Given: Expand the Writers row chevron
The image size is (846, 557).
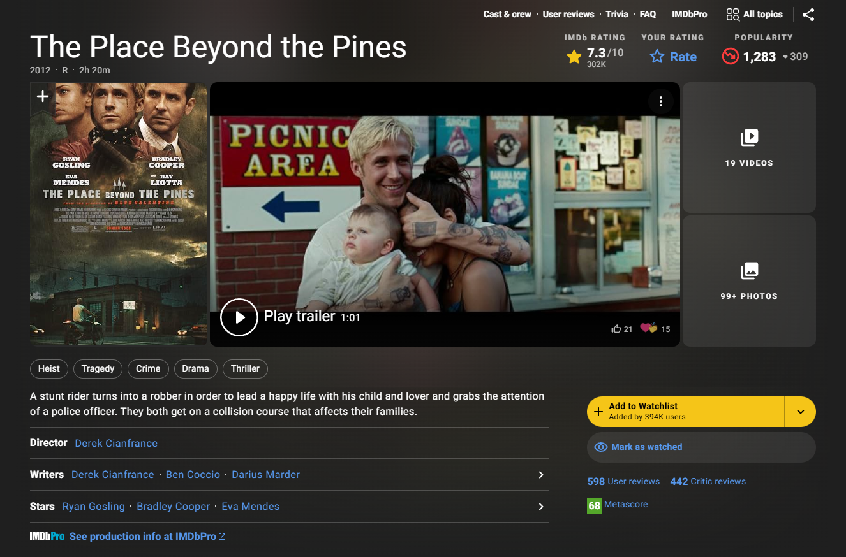Looking at the screenshot, I should [541, 475].
